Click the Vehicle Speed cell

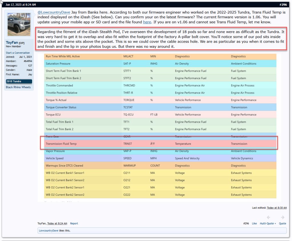(x=55, y=158)
